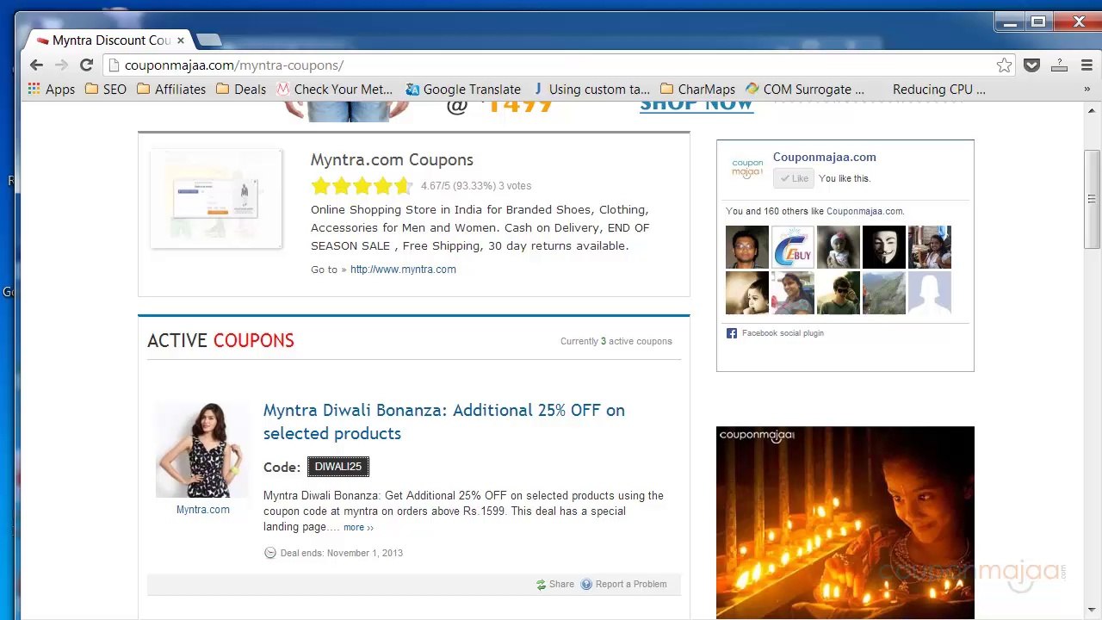Report a Problem with this coupon
The width and height of the screenshot is (1102, 620).
(x=624, y=584)
